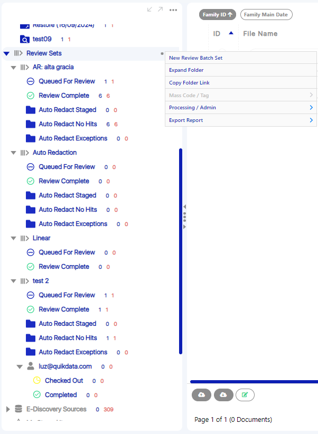The height and width of the screenshot is (434, 318).
Task: Click the green edit pencil button
Action: (x=245, y=395)
